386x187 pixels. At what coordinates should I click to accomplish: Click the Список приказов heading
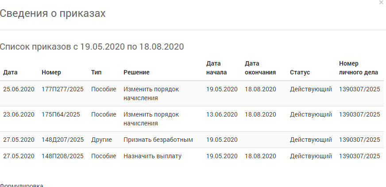[92, 47]
